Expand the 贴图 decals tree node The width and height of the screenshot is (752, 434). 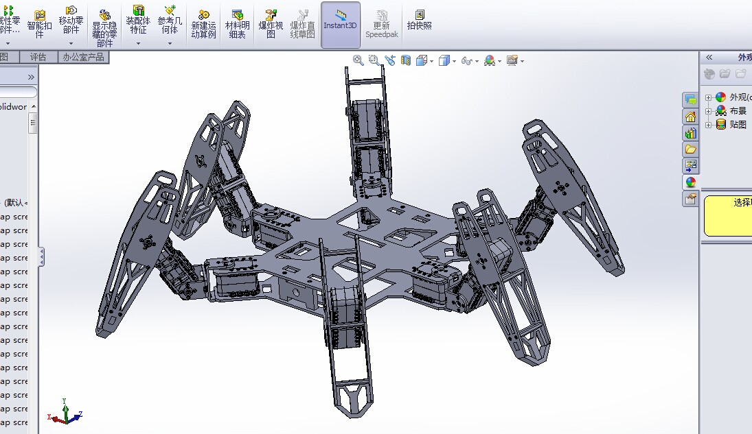(708, 125)
